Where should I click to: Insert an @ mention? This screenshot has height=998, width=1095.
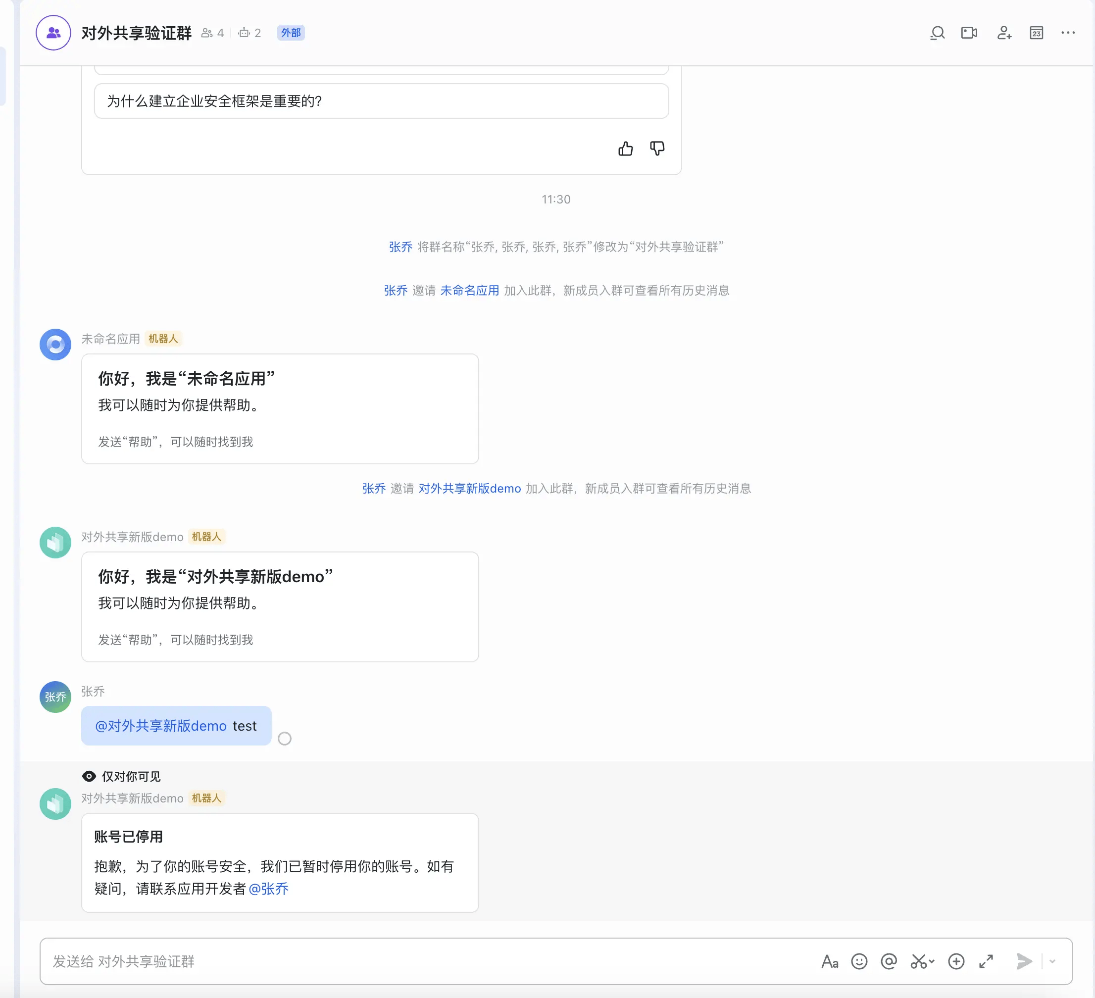889,961
